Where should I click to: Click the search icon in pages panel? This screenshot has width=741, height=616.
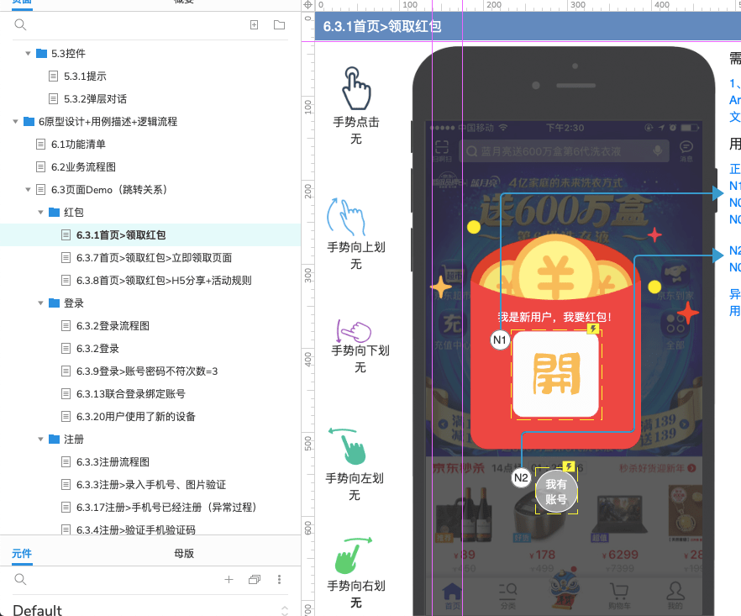20,24
